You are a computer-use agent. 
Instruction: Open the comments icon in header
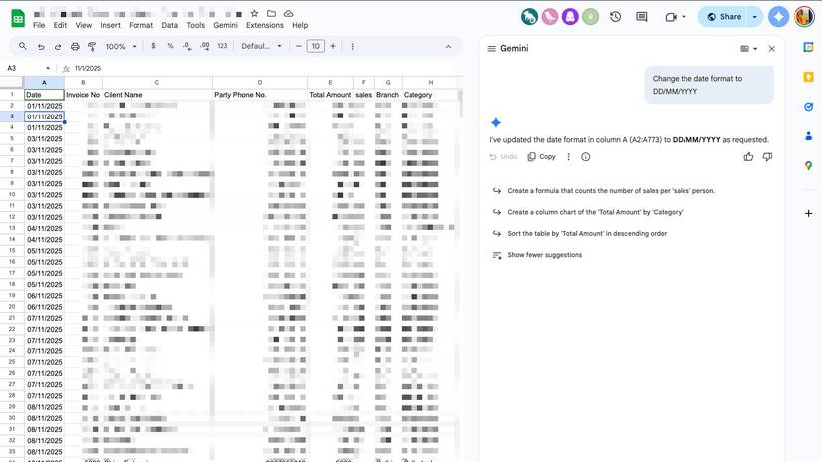[x=642, y=17]
